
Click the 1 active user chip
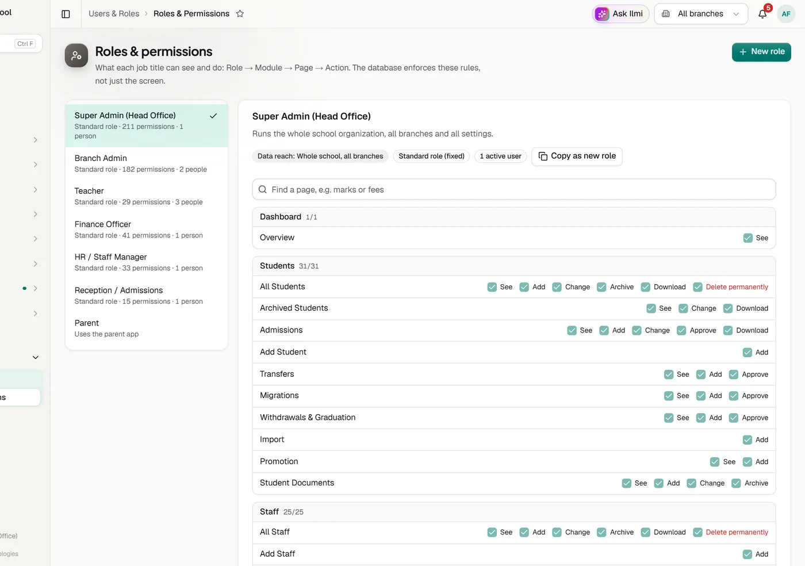click(500, 156)
